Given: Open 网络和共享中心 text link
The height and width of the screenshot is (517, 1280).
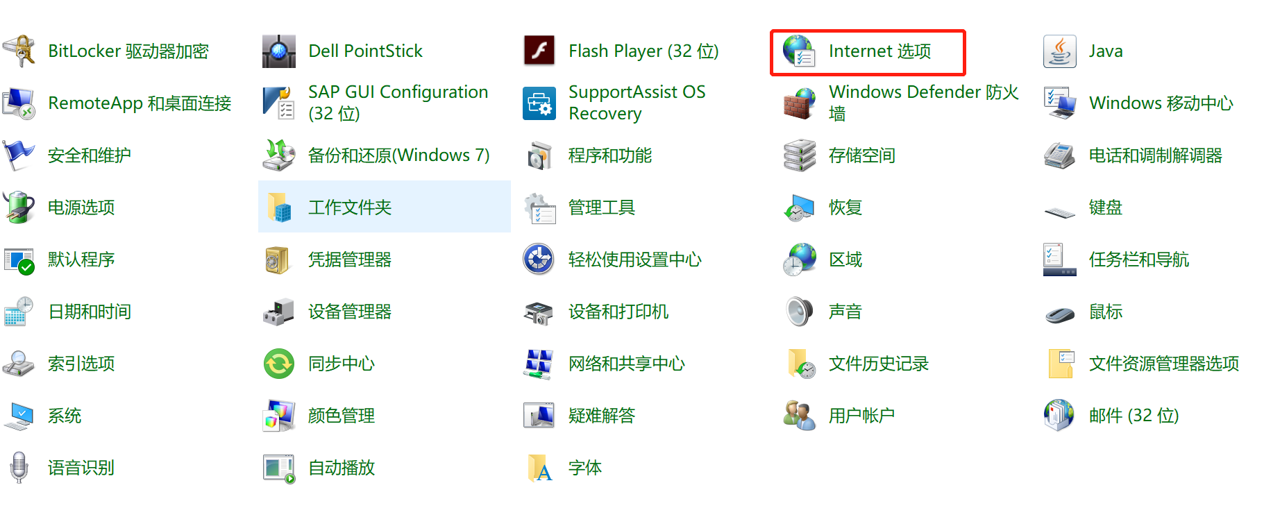Looking at the screenshot, I should [626, 364].
